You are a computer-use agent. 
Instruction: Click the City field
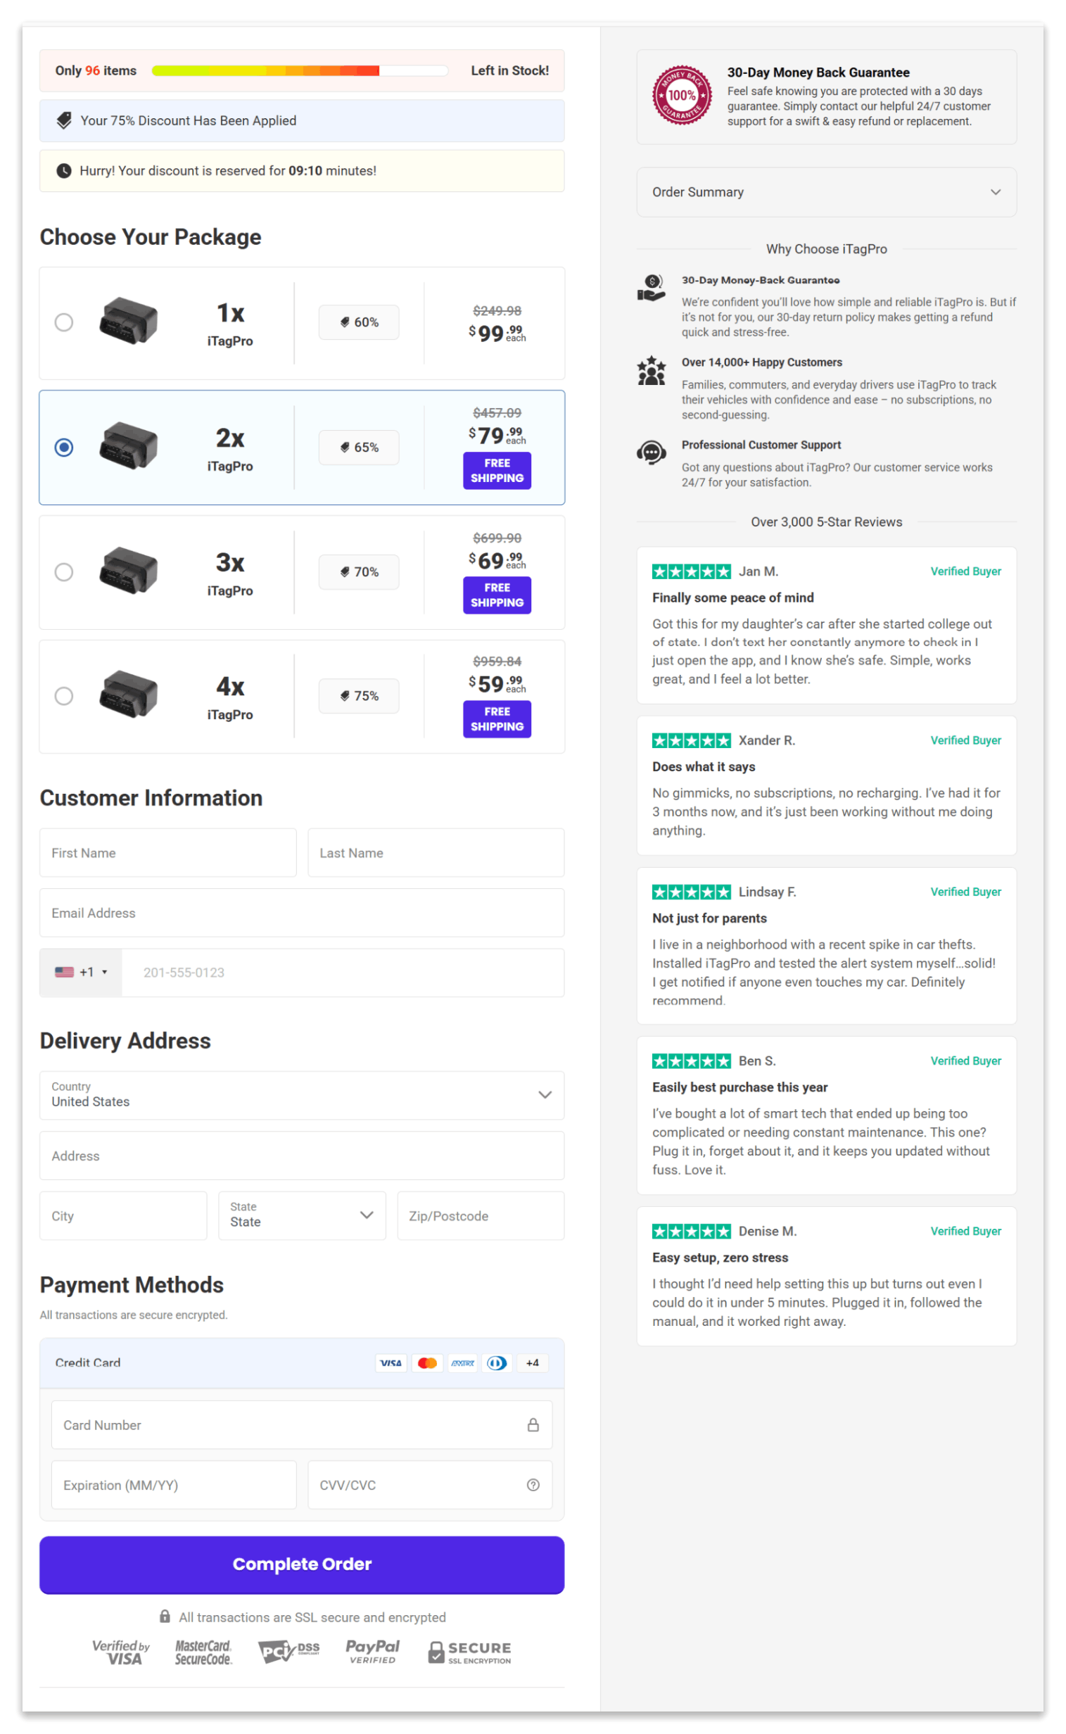(x=123, y=1216)
